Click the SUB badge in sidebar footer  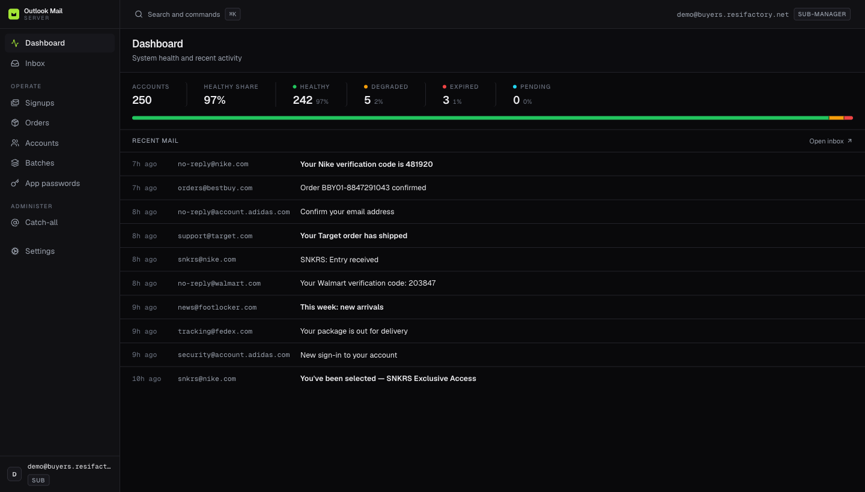coord(38,480)
